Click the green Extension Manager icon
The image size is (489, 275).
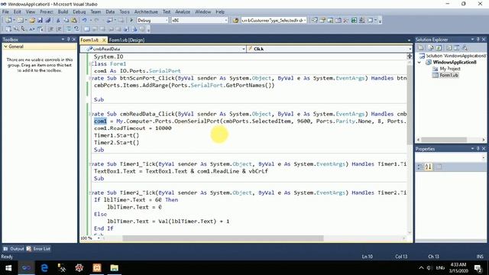click(x=354, y=21)
